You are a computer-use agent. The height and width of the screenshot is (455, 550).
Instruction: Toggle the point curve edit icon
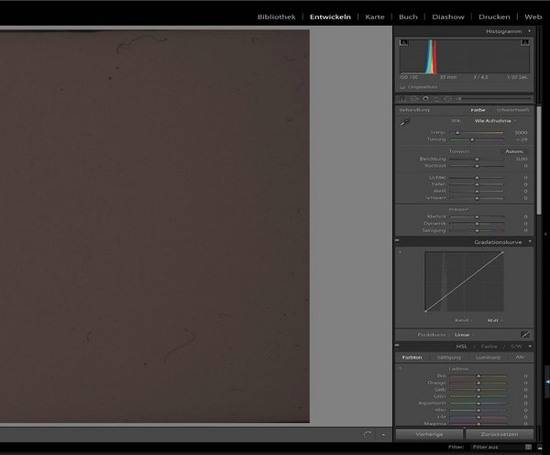(x=525, y=335)
